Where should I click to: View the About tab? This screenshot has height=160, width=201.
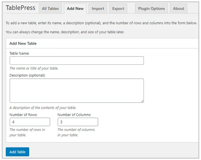click(178, 9)
